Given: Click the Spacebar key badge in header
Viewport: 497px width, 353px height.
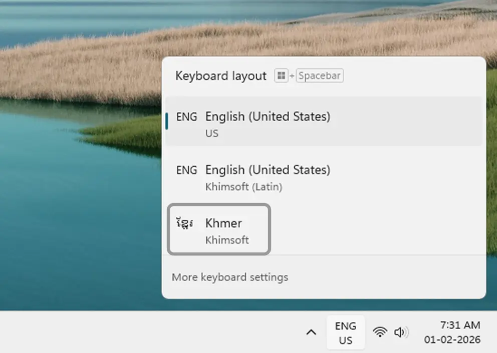Looking at the screenshot, I should coord(319,75).
